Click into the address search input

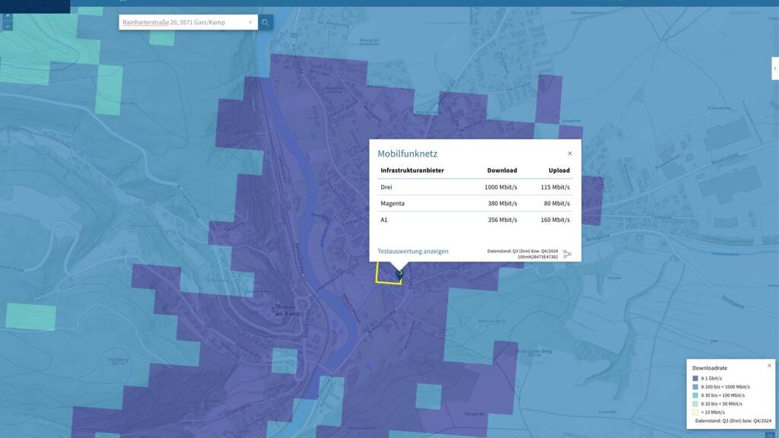point(183,23)
